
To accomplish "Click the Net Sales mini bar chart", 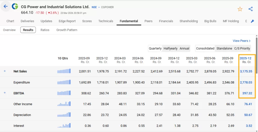I will [x=64, y=71].
